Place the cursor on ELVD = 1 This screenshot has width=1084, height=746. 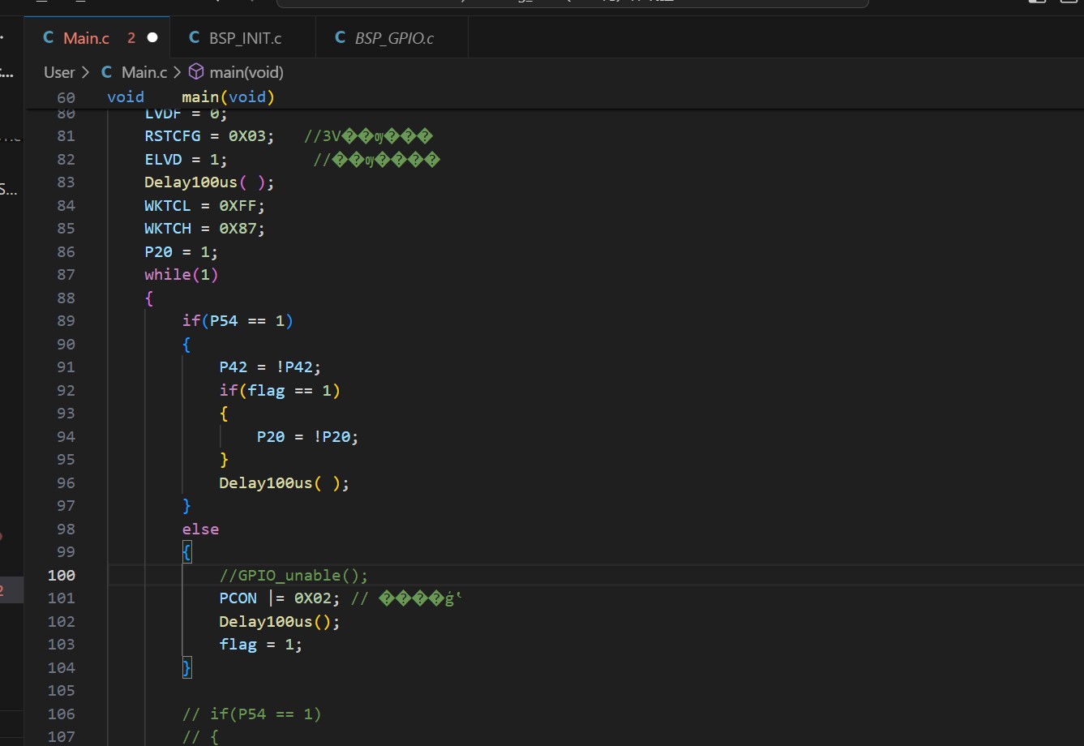coord(186,159)
